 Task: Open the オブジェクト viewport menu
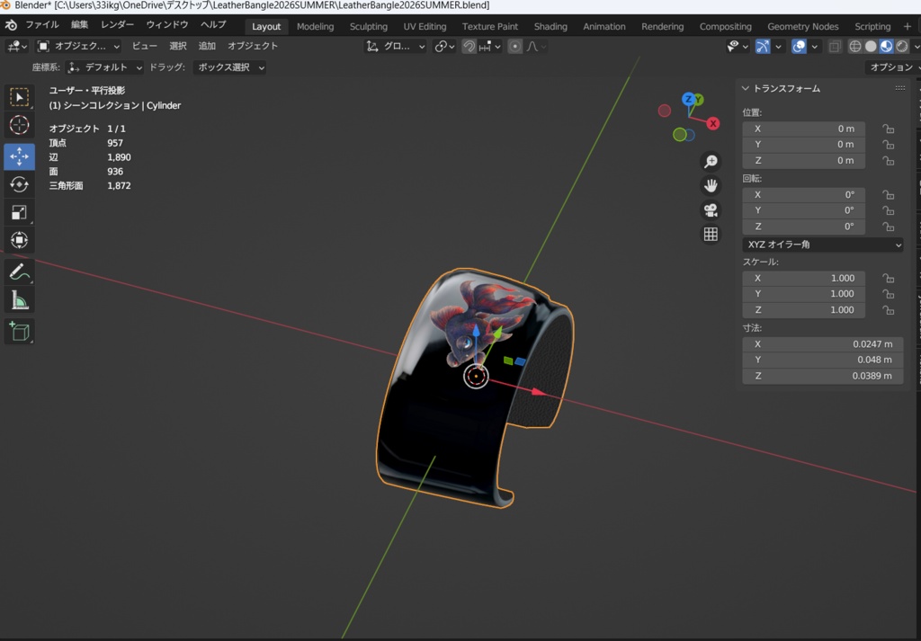tap(253, 47)
